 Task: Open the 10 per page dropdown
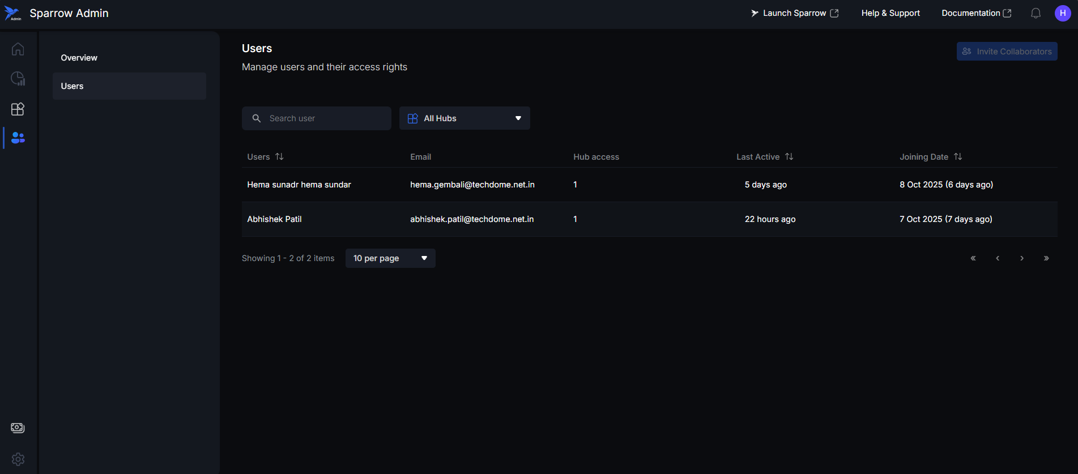point(390,258)
